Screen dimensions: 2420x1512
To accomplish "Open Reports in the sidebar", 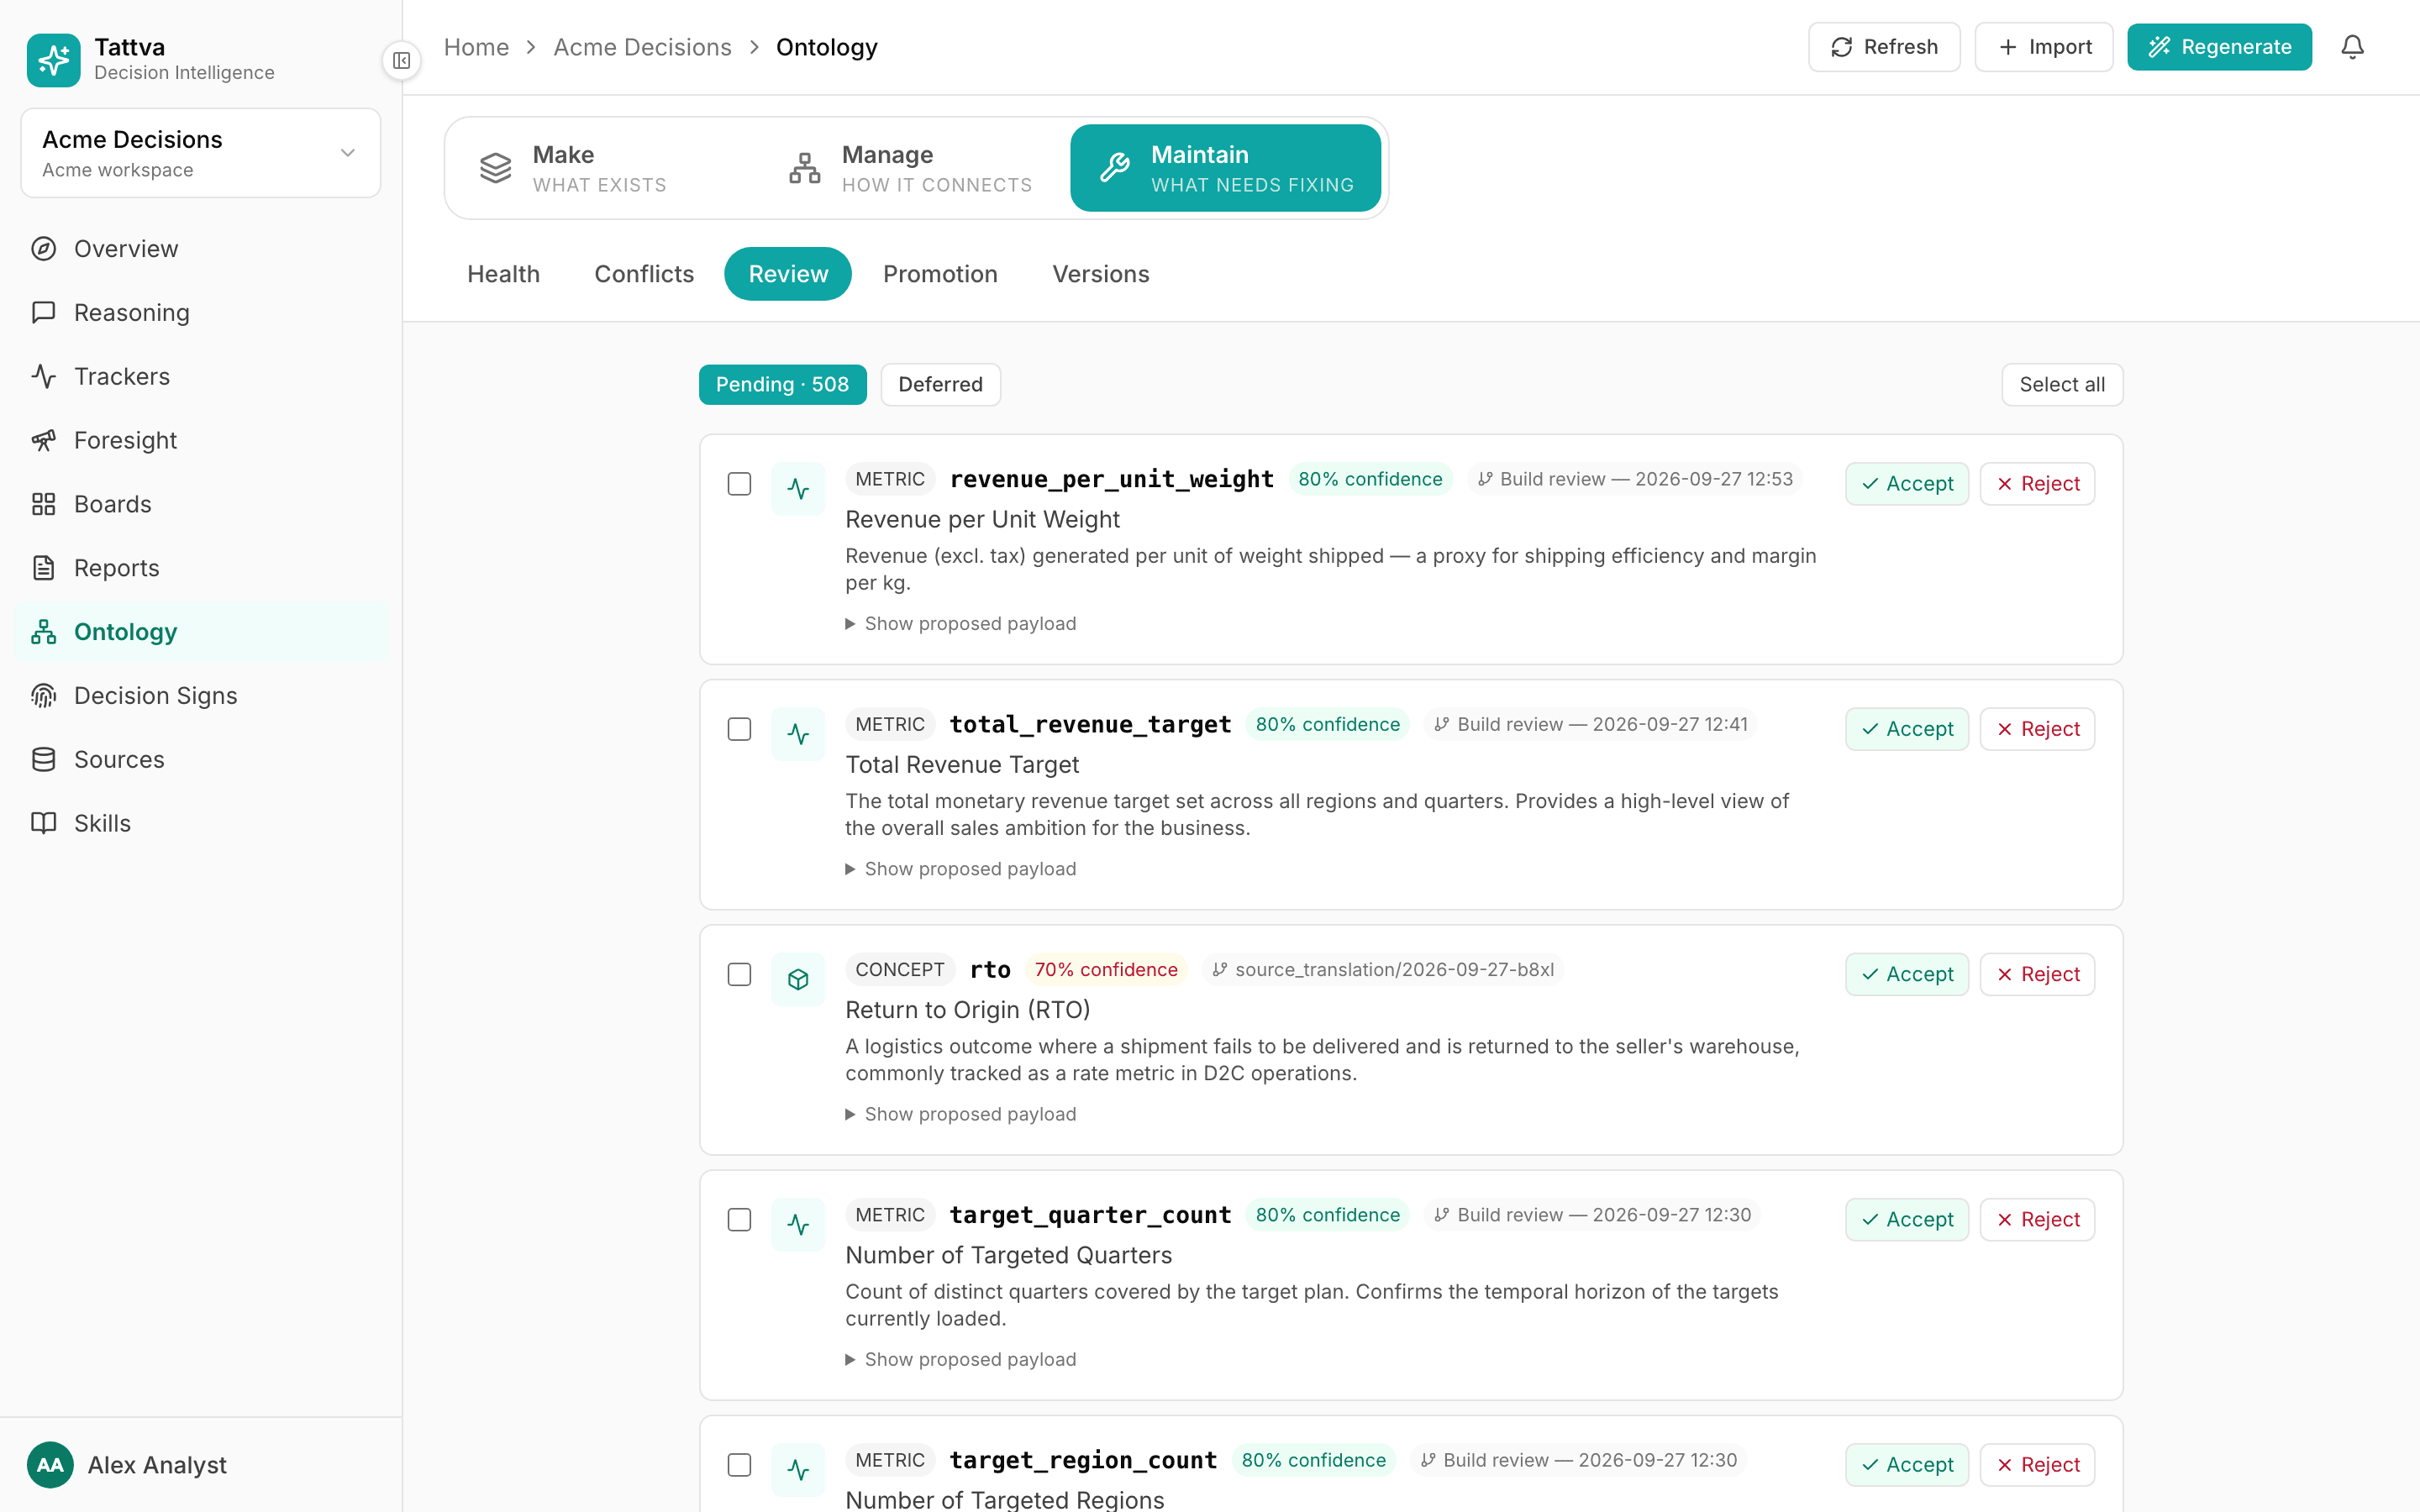I will 200,568.
